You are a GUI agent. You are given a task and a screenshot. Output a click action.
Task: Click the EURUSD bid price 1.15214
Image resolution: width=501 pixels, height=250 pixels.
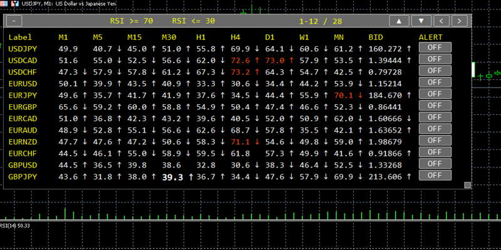point(385,84)
